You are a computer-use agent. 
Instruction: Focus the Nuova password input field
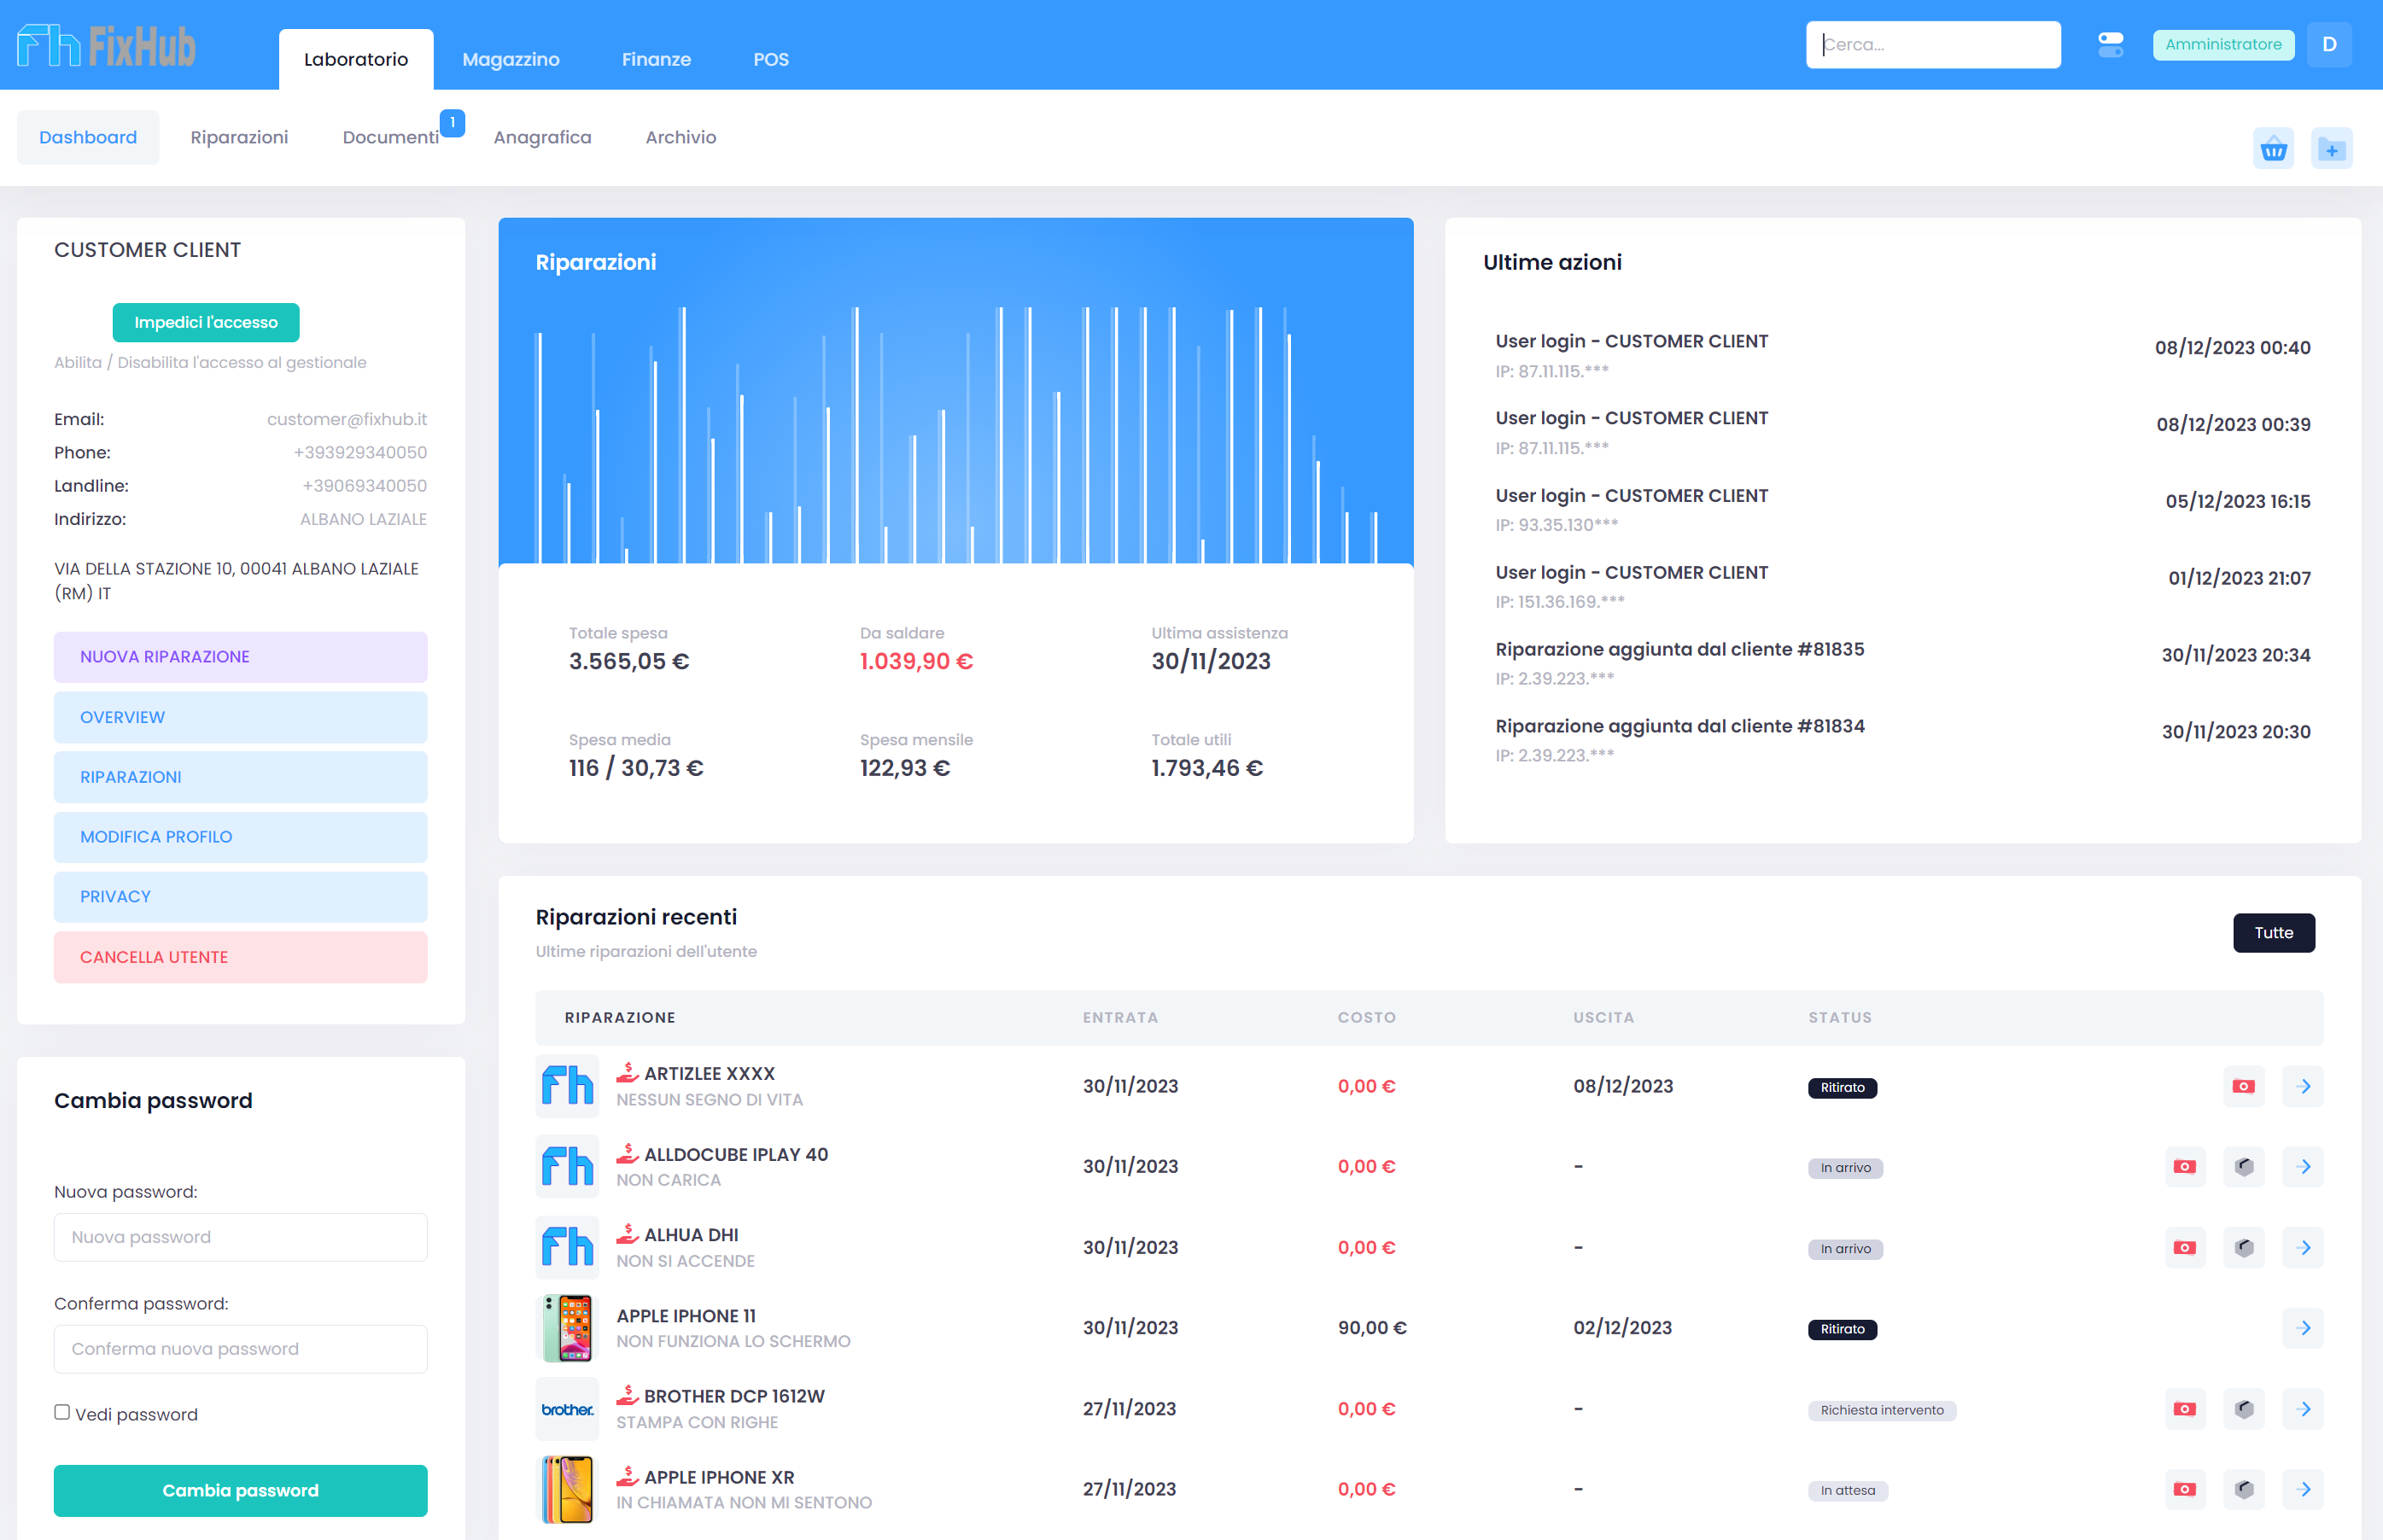[x=240, y=1237]
